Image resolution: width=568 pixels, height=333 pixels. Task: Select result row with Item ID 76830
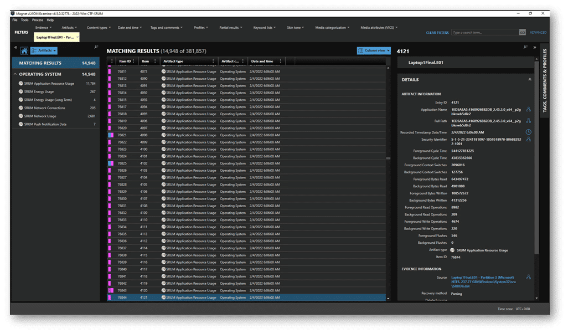click(x=246, y=199)
